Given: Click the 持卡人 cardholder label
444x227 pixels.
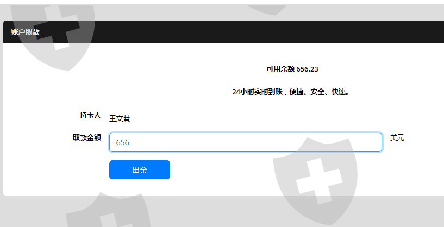Looking at the screenshot, I should click(90, 115).
